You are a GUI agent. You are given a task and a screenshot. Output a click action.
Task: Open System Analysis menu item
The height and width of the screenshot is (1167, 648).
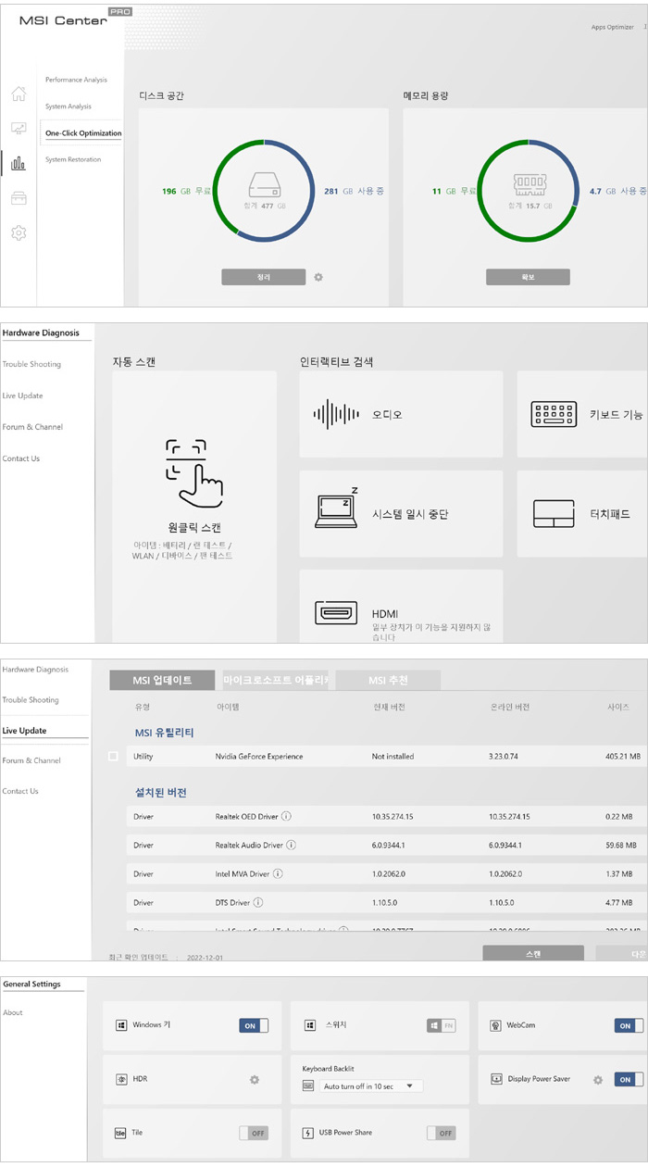pos(69,107)
